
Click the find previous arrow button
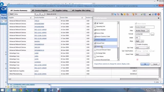click(38, 14)
